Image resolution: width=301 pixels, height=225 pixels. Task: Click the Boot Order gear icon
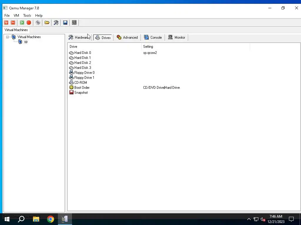coord(71,87)
